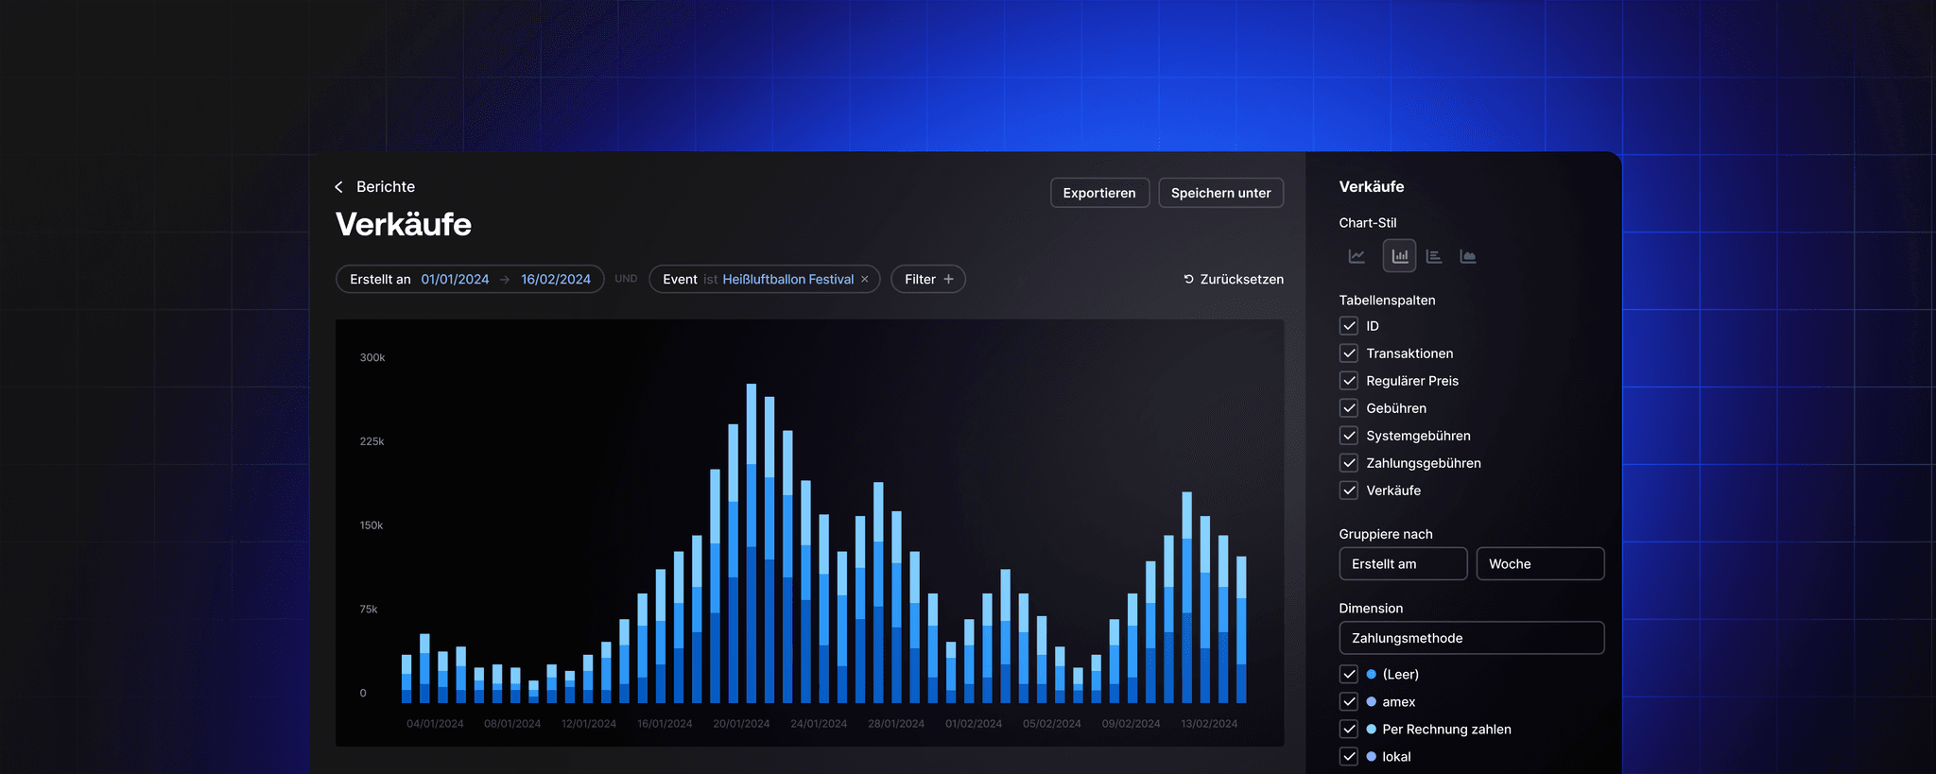The image size is (1936, 774).
Task: Click the end date 16/02/2024
Action: 556,279
